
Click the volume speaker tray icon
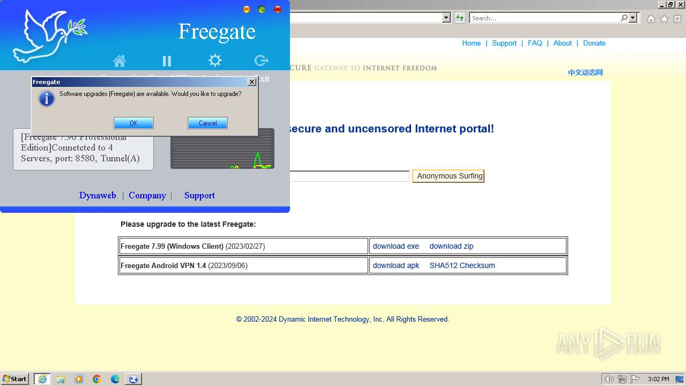pyautogui.click(x=609, y=379)
